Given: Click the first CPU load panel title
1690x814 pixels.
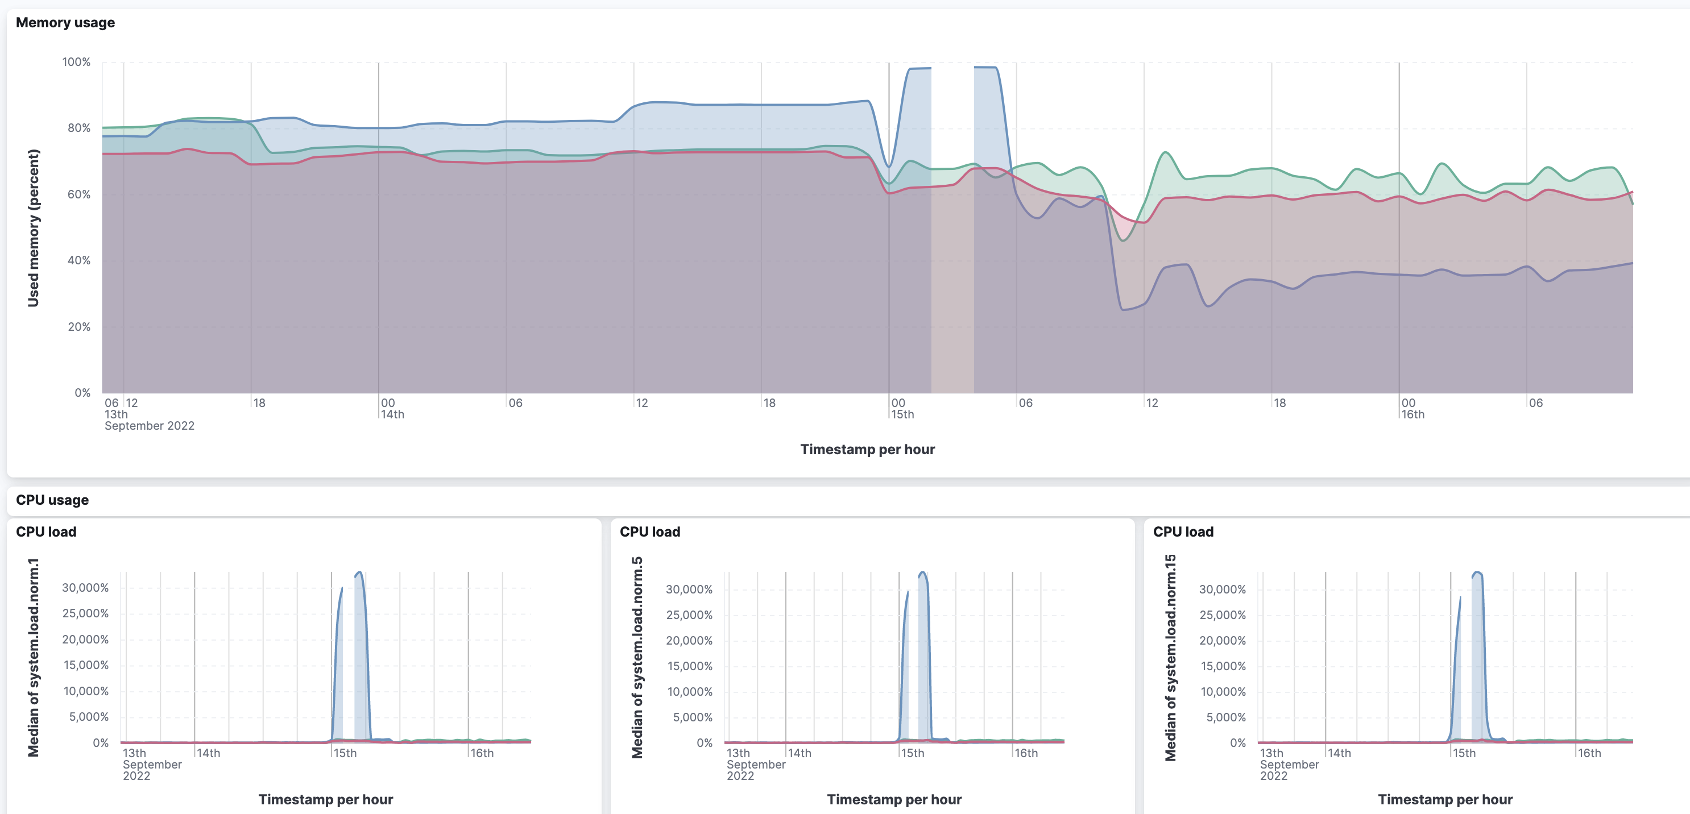Looking at the screenshot, I should coord(46,532).
